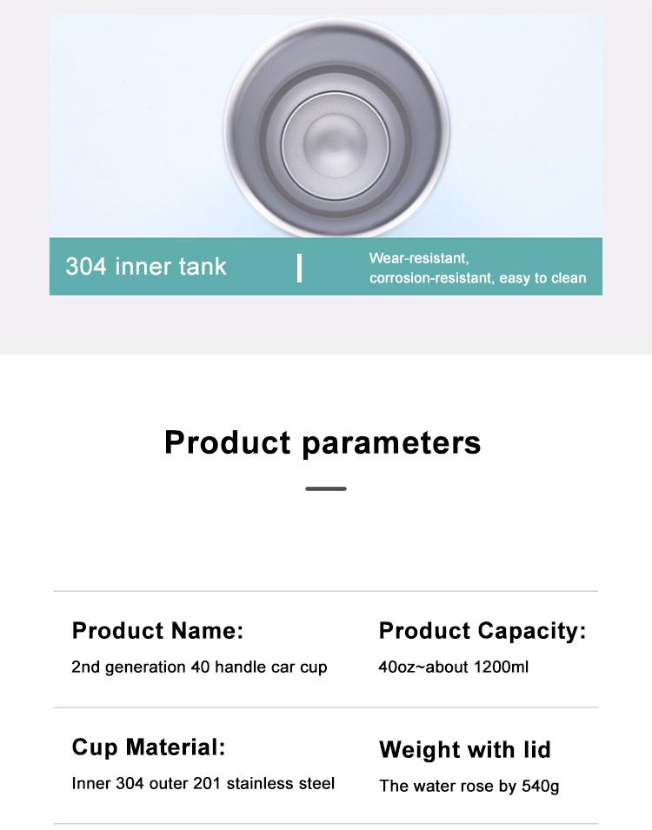Select the 'Cup Material:' label
Image resolution: width=652 pixels, height=830 pixels.
pyautogui.click(x=149, y=747)
